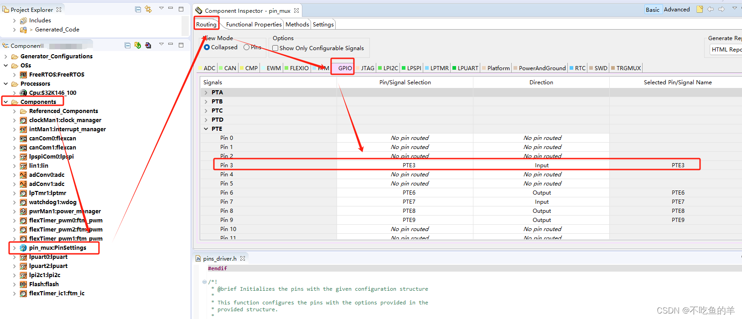Expand the PTC port group
Image resolution: width=742 pixels, height=319 pixels.
(206, 111)
